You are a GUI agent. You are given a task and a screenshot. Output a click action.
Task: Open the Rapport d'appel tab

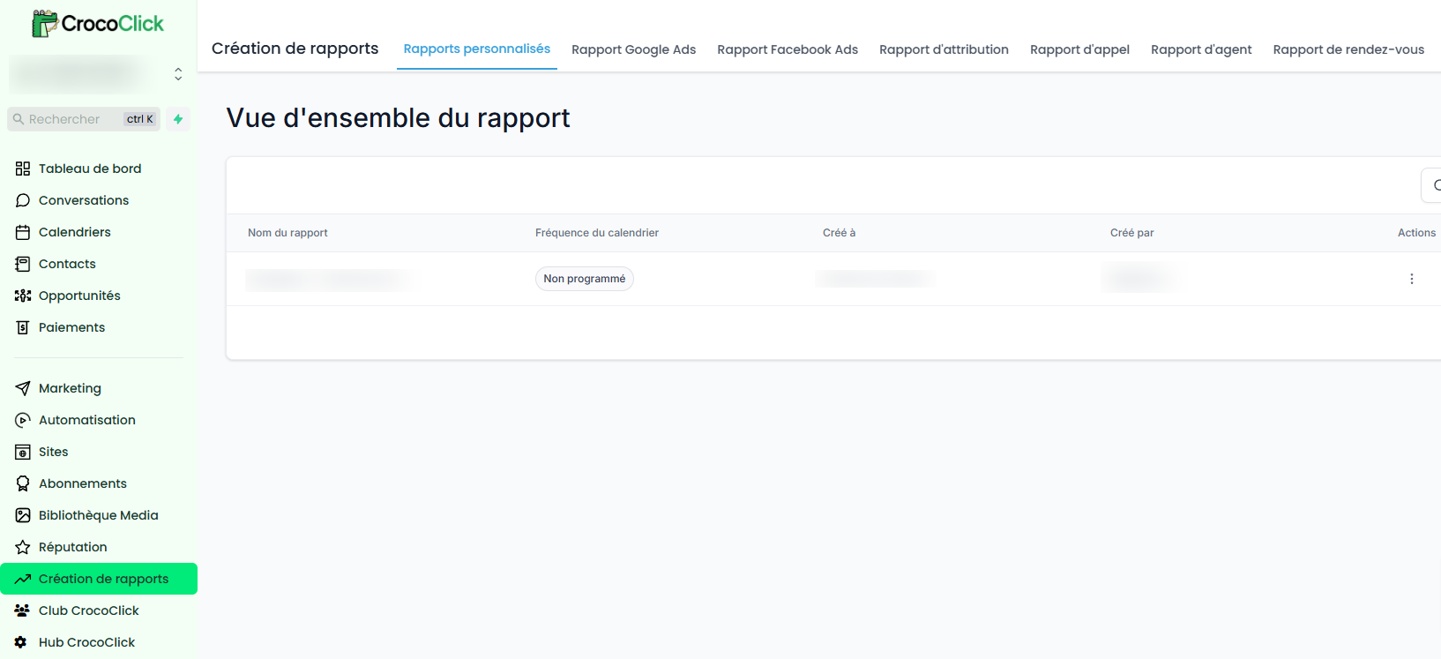pyautogui.click(x=1079, y=49)
